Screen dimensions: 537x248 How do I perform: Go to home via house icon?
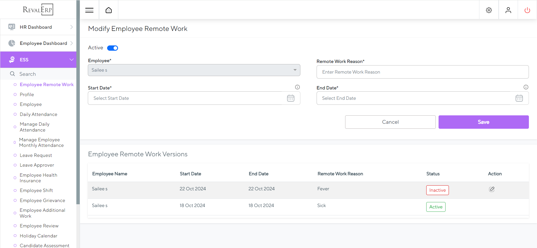[x=109, y=10]
